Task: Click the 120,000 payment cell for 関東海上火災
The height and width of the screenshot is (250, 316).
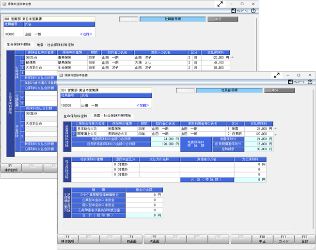Action: click(x=259, y=134)
